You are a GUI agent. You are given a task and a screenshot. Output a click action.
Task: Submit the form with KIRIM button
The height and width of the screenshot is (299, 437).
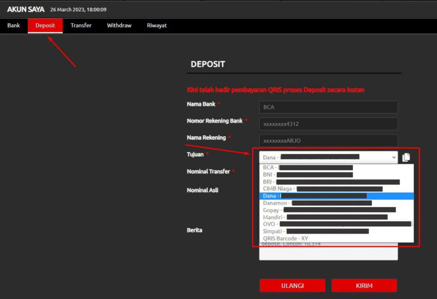(364, 286)
